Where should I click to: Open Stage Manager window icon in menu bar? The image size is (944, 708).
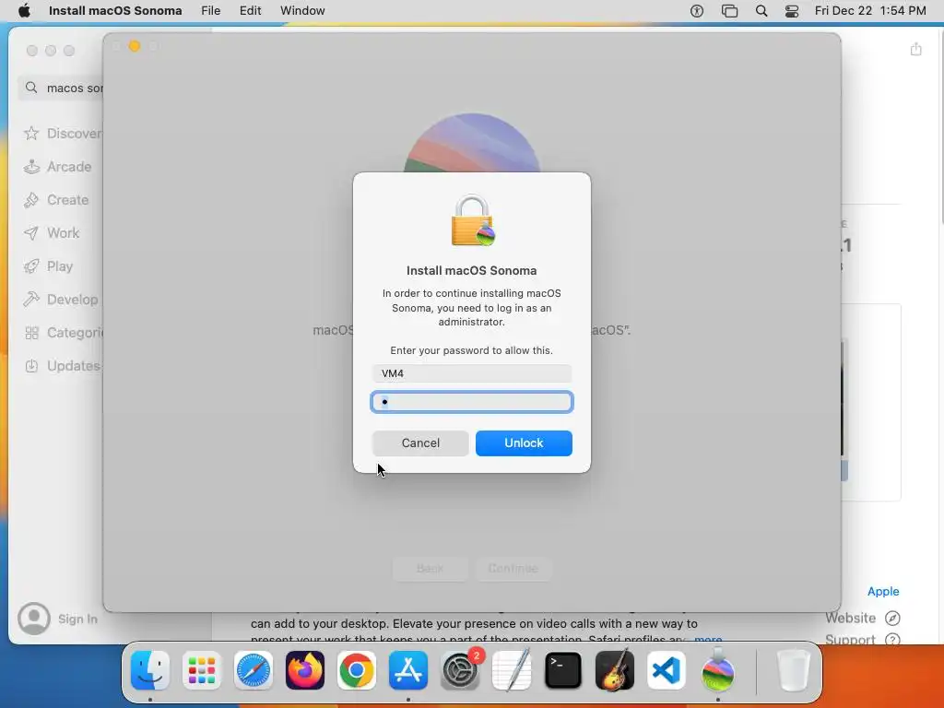[729, 11]
